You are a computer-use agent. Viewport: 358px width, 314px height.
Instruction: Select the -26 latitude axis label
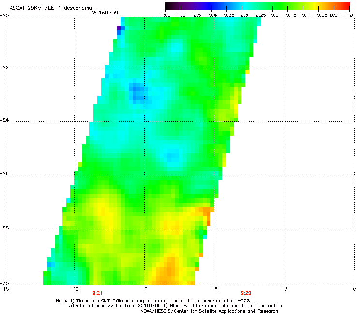coord(4,174)
